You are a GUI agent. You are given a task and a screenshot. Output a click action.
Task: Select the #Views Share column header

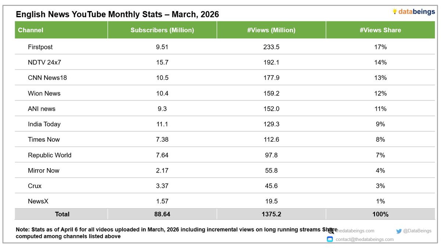point(380,30)
